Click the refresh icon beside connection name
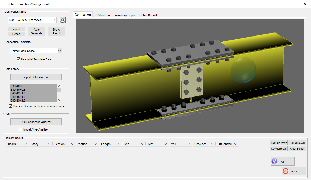 point(62,20)
